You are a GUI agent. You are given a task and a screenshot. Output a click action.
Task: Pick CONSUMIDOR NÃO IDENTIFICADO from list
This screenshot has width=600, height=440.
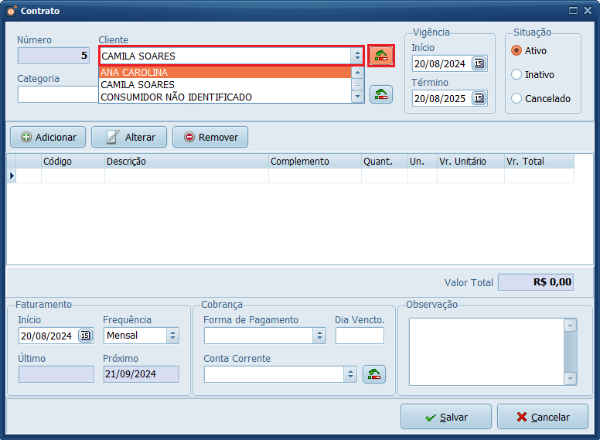(225, 97)
